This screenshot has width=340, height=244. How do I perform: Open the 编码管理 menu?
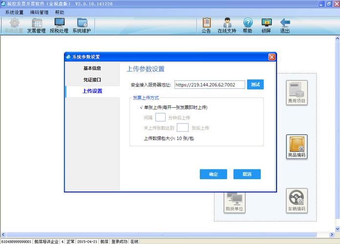click(x=39, y=12)
